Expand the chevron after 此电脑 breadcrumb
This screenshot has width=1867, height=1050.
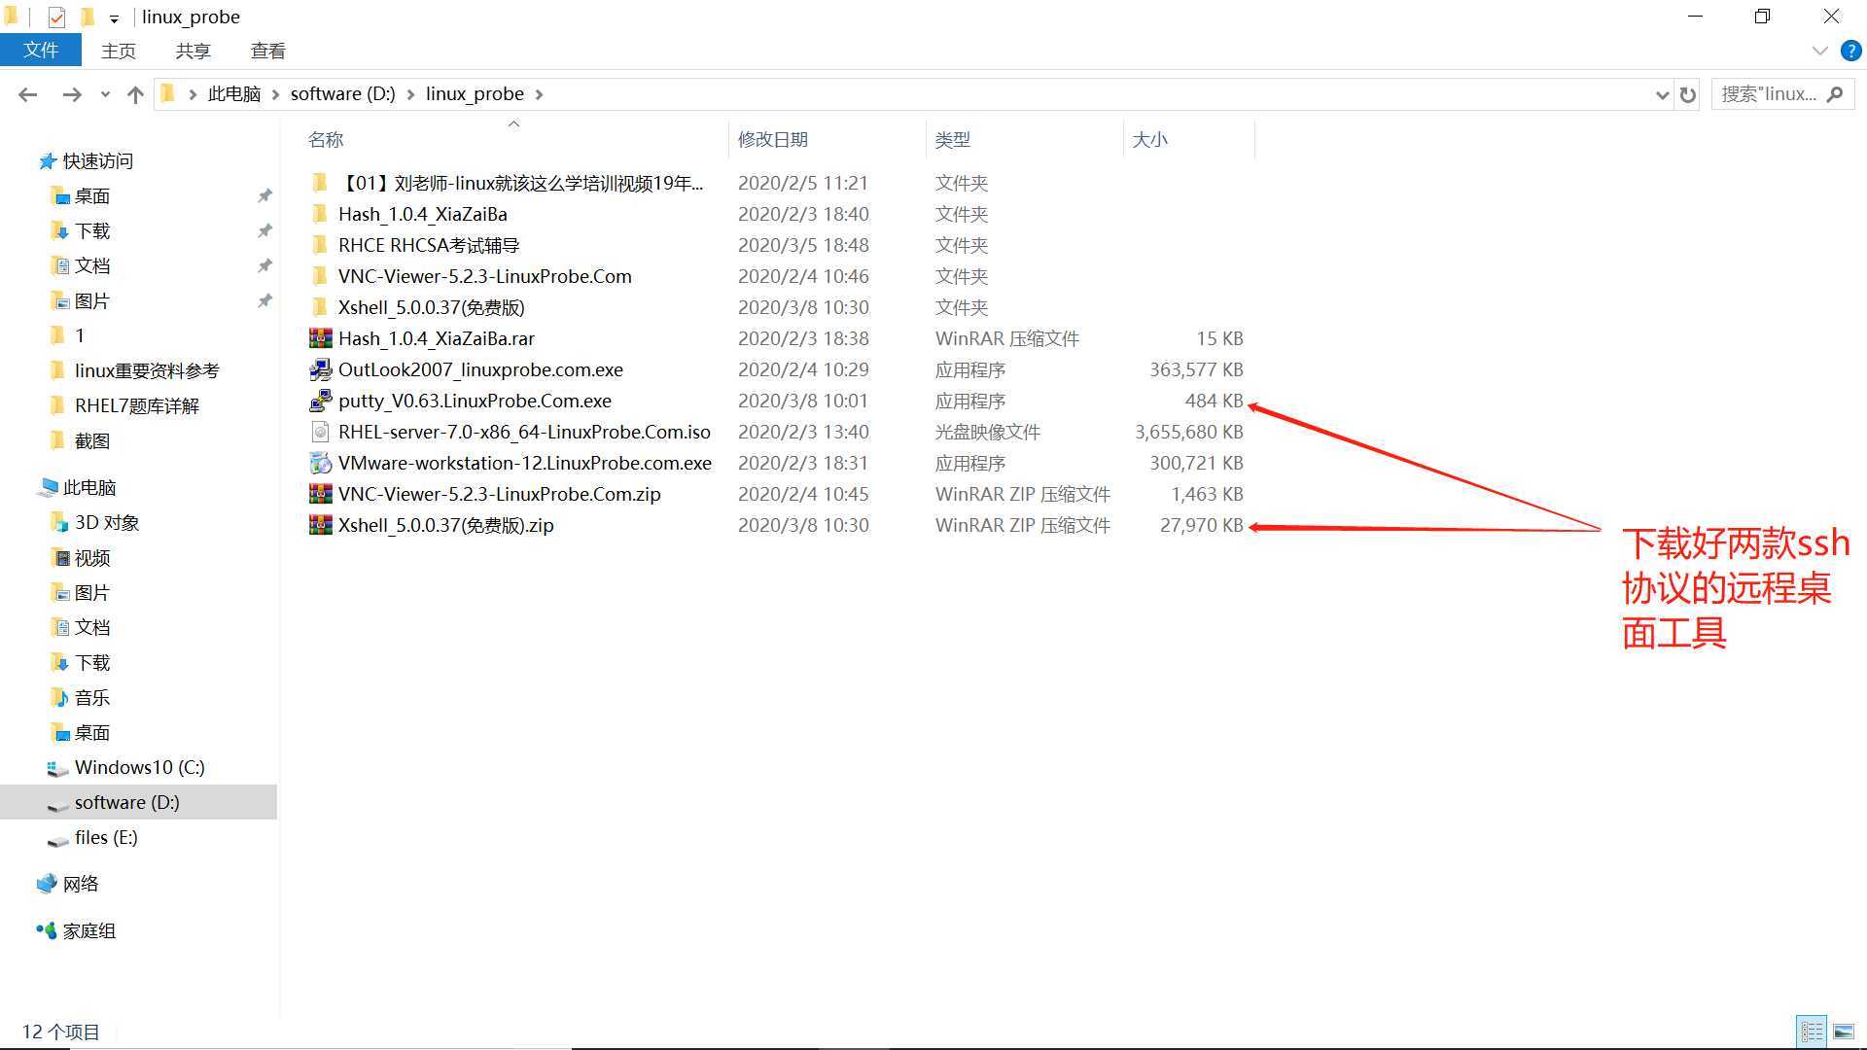click(276, 94)
